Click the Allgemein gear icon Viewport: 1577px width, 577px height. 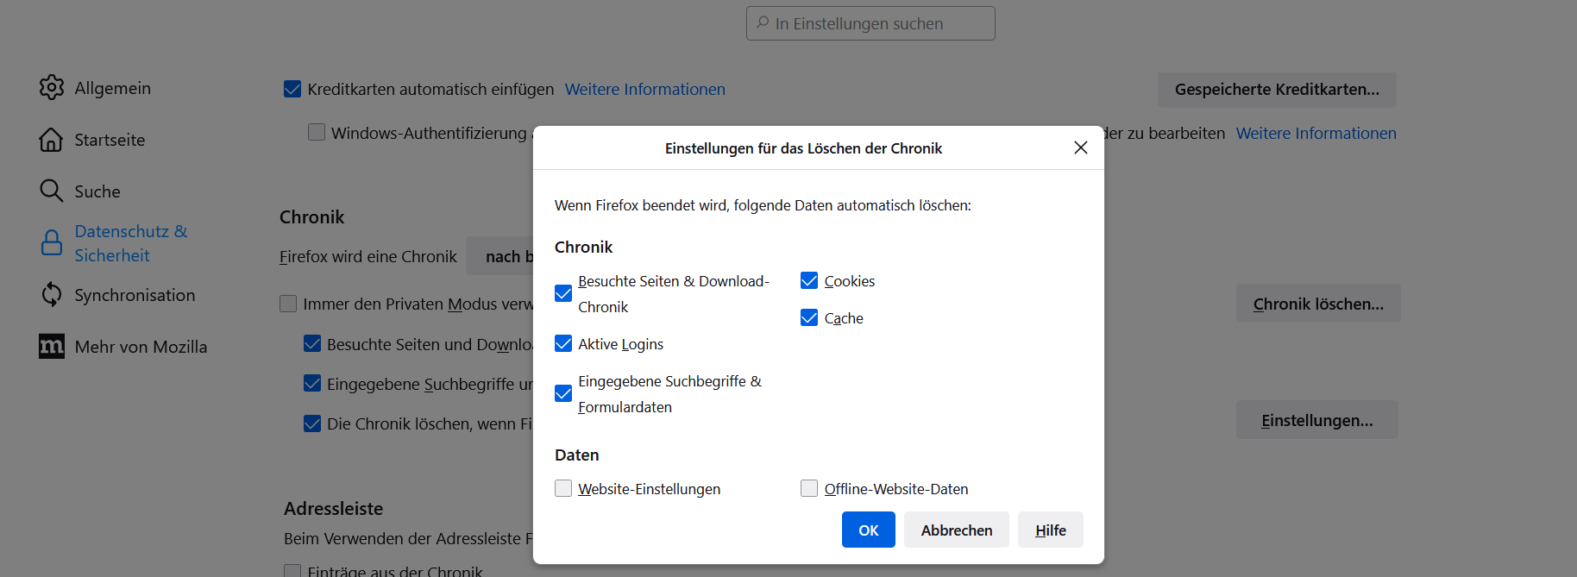(52, 87)
